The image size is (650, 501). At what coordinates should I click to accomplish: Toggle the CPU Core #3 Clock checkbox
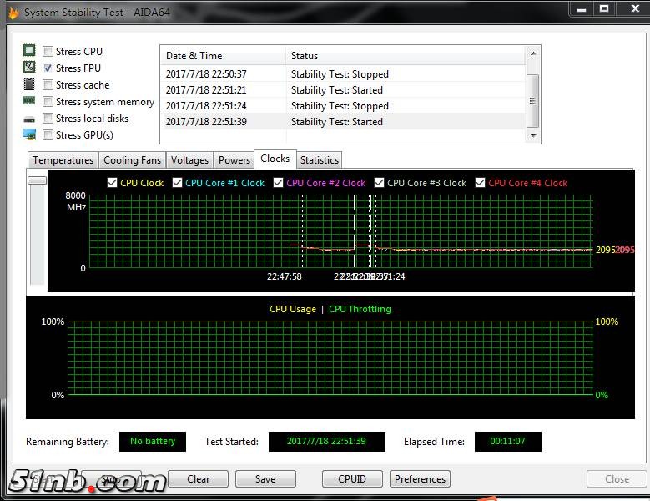[379, 183]
